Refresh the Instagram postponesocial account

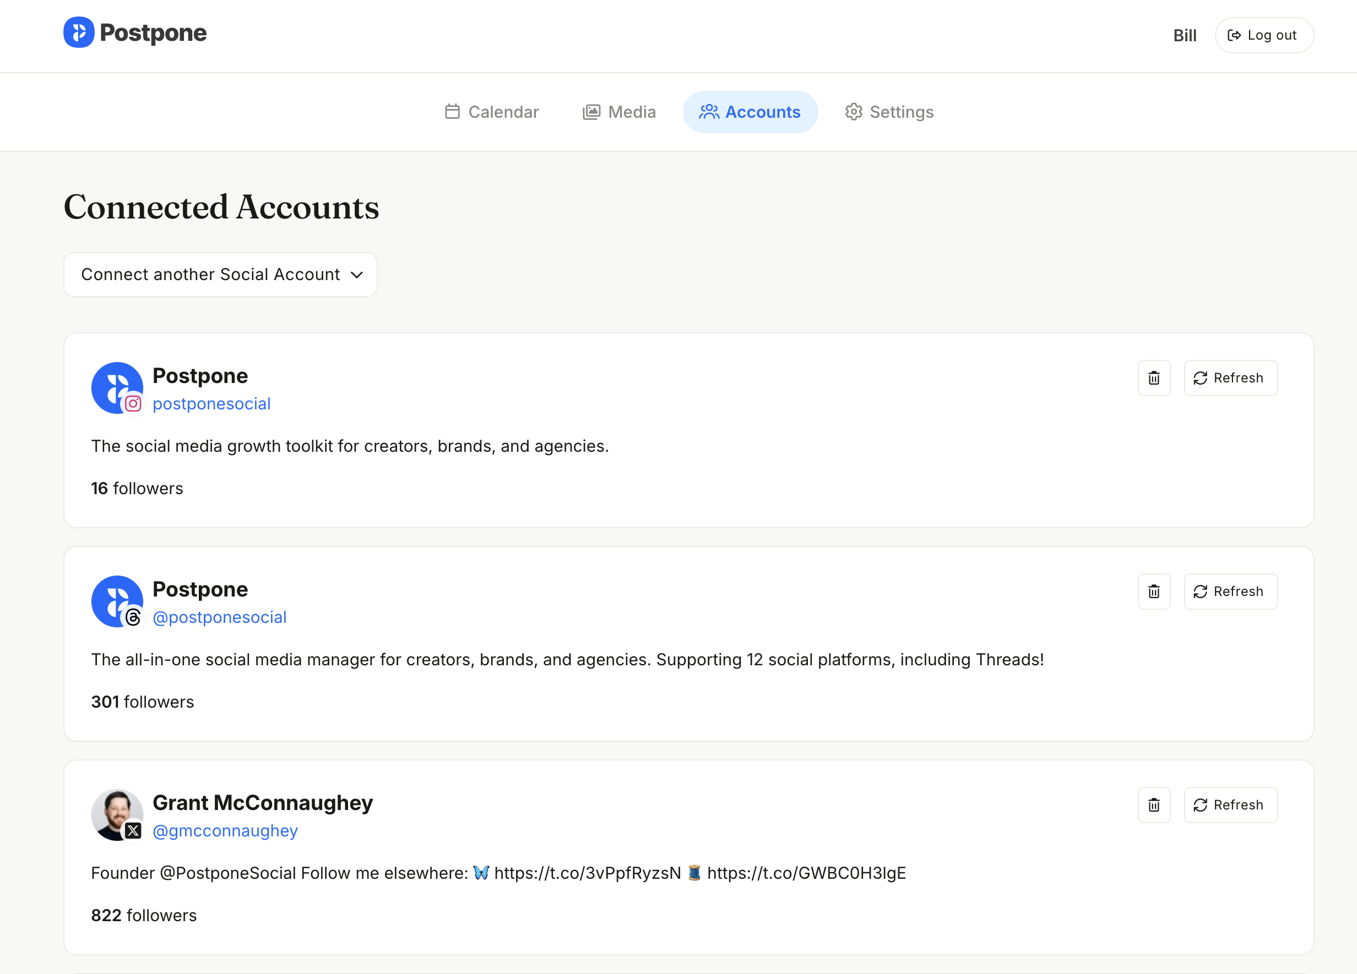point(1230,378)
